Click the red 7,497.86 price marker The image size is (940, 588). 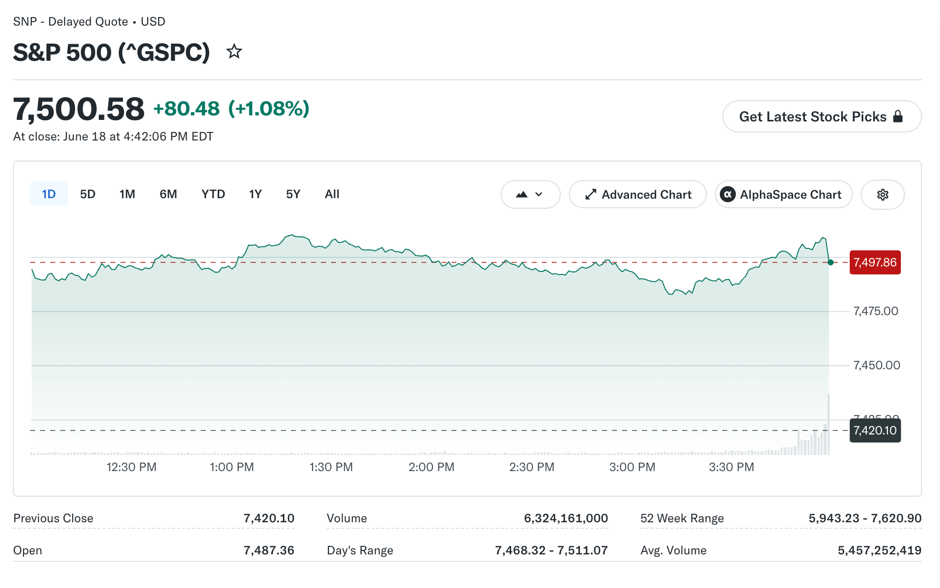coord(875,262)
